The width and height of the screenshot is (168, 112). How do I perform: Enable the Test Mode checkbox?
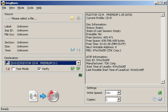click(x=13, y=69)
